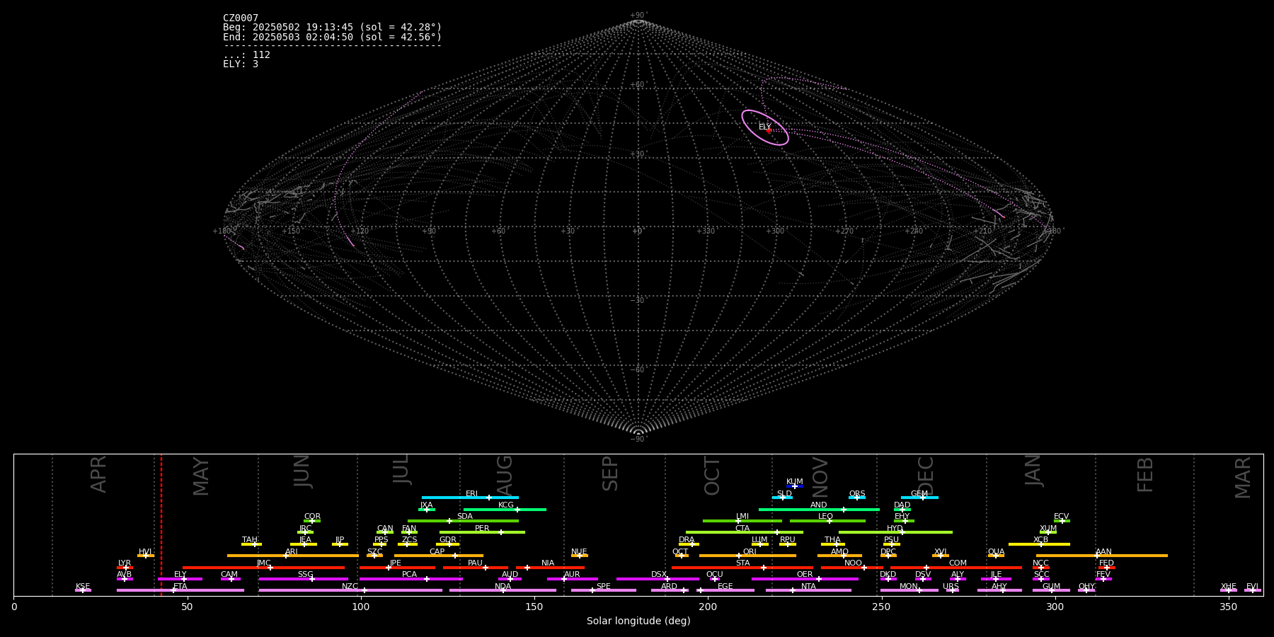Screen dimensions: 1274x637
Task: Select the SSG shower bar
Action: click(303, 579)
